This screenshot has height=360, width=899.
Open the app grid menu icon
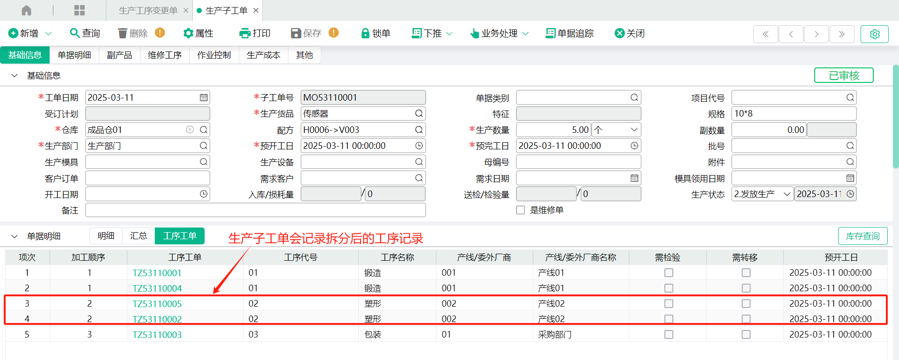tap(80, 10)
